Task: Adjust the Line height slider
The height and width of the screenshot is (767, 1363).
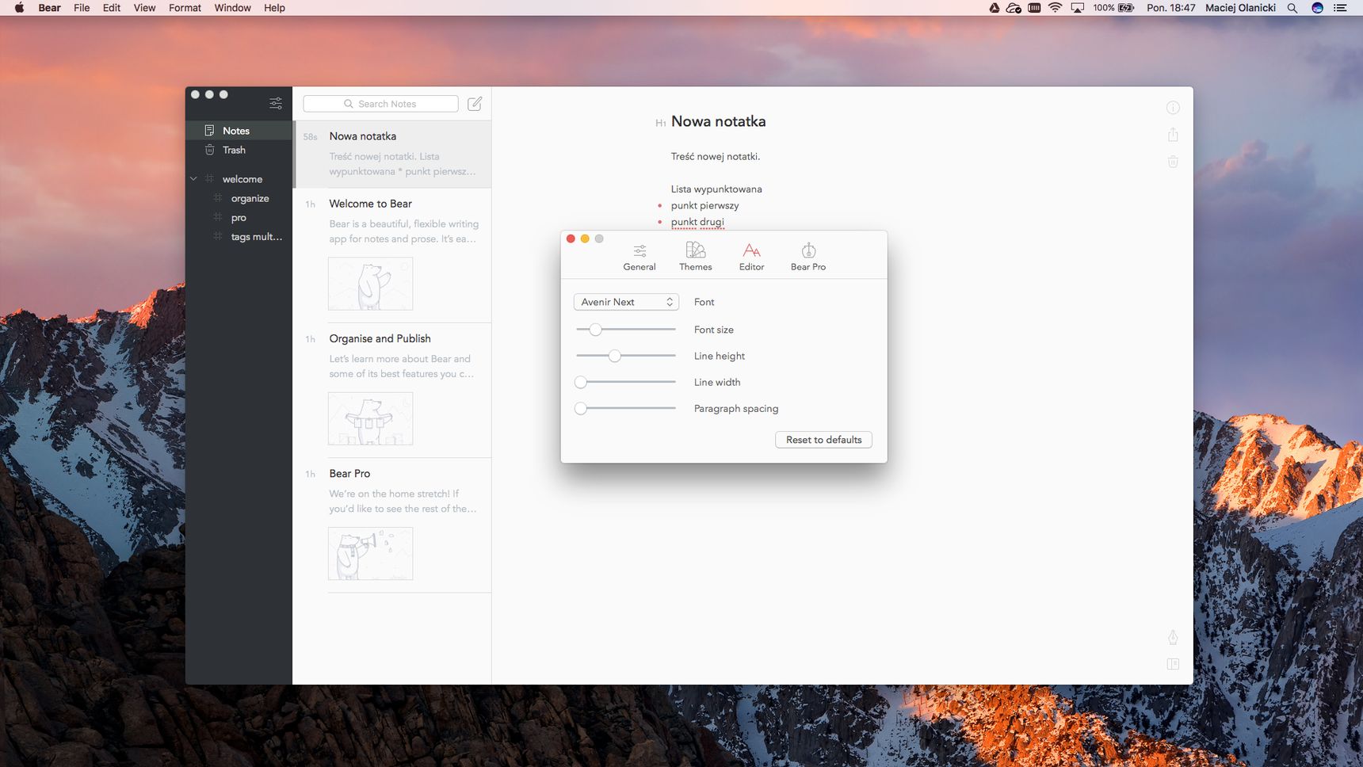Action: coord(626,356)
